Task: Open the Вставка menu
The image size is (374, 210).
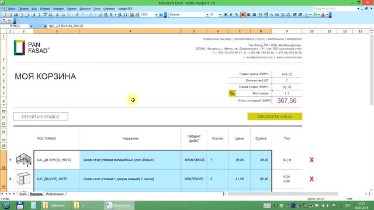Action: (x=44, y=9)
